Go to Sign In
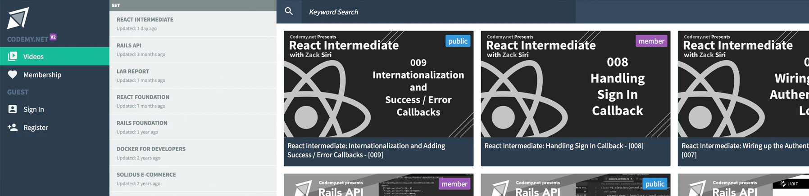Screen dimensions: 809x196 55,109
